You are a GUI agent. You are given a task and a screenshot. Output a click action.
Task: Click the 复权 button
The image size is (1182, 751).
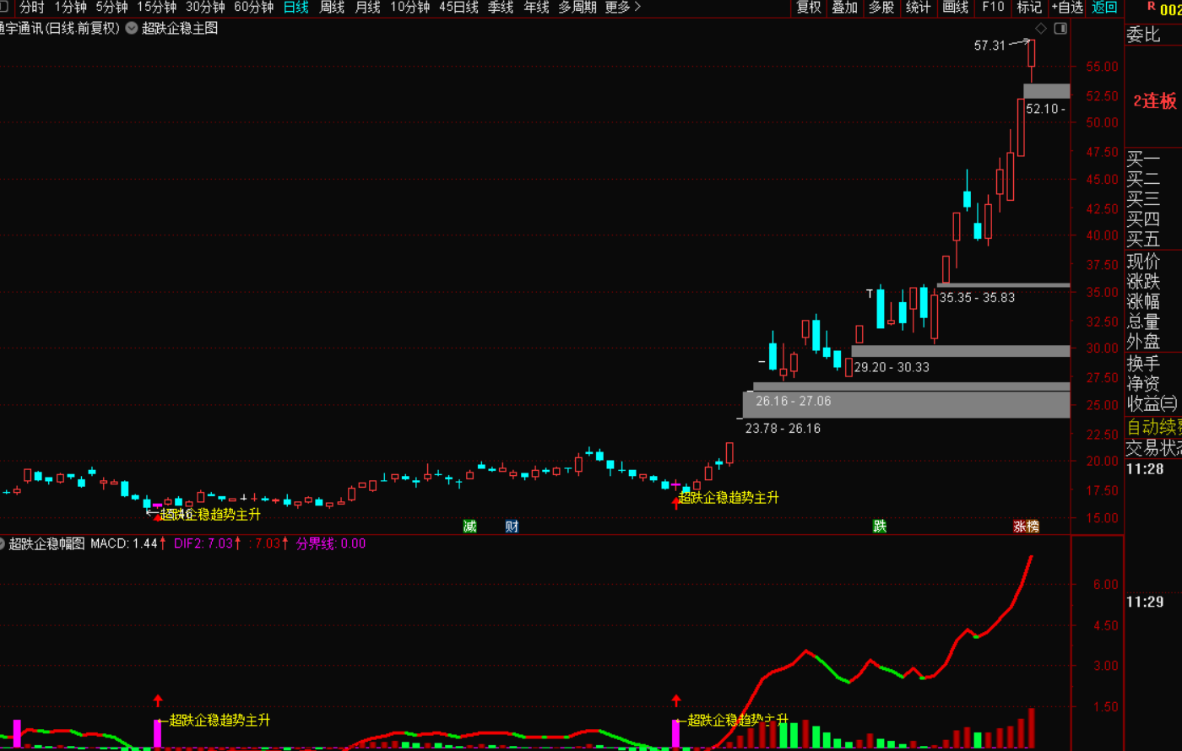coord(808,8)
